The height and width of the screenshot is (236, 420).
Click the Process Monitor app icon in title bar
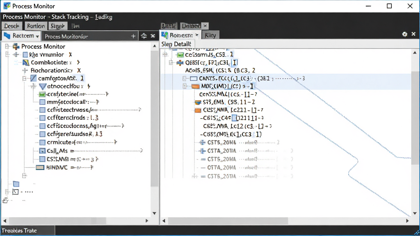(x=7, y=6)
